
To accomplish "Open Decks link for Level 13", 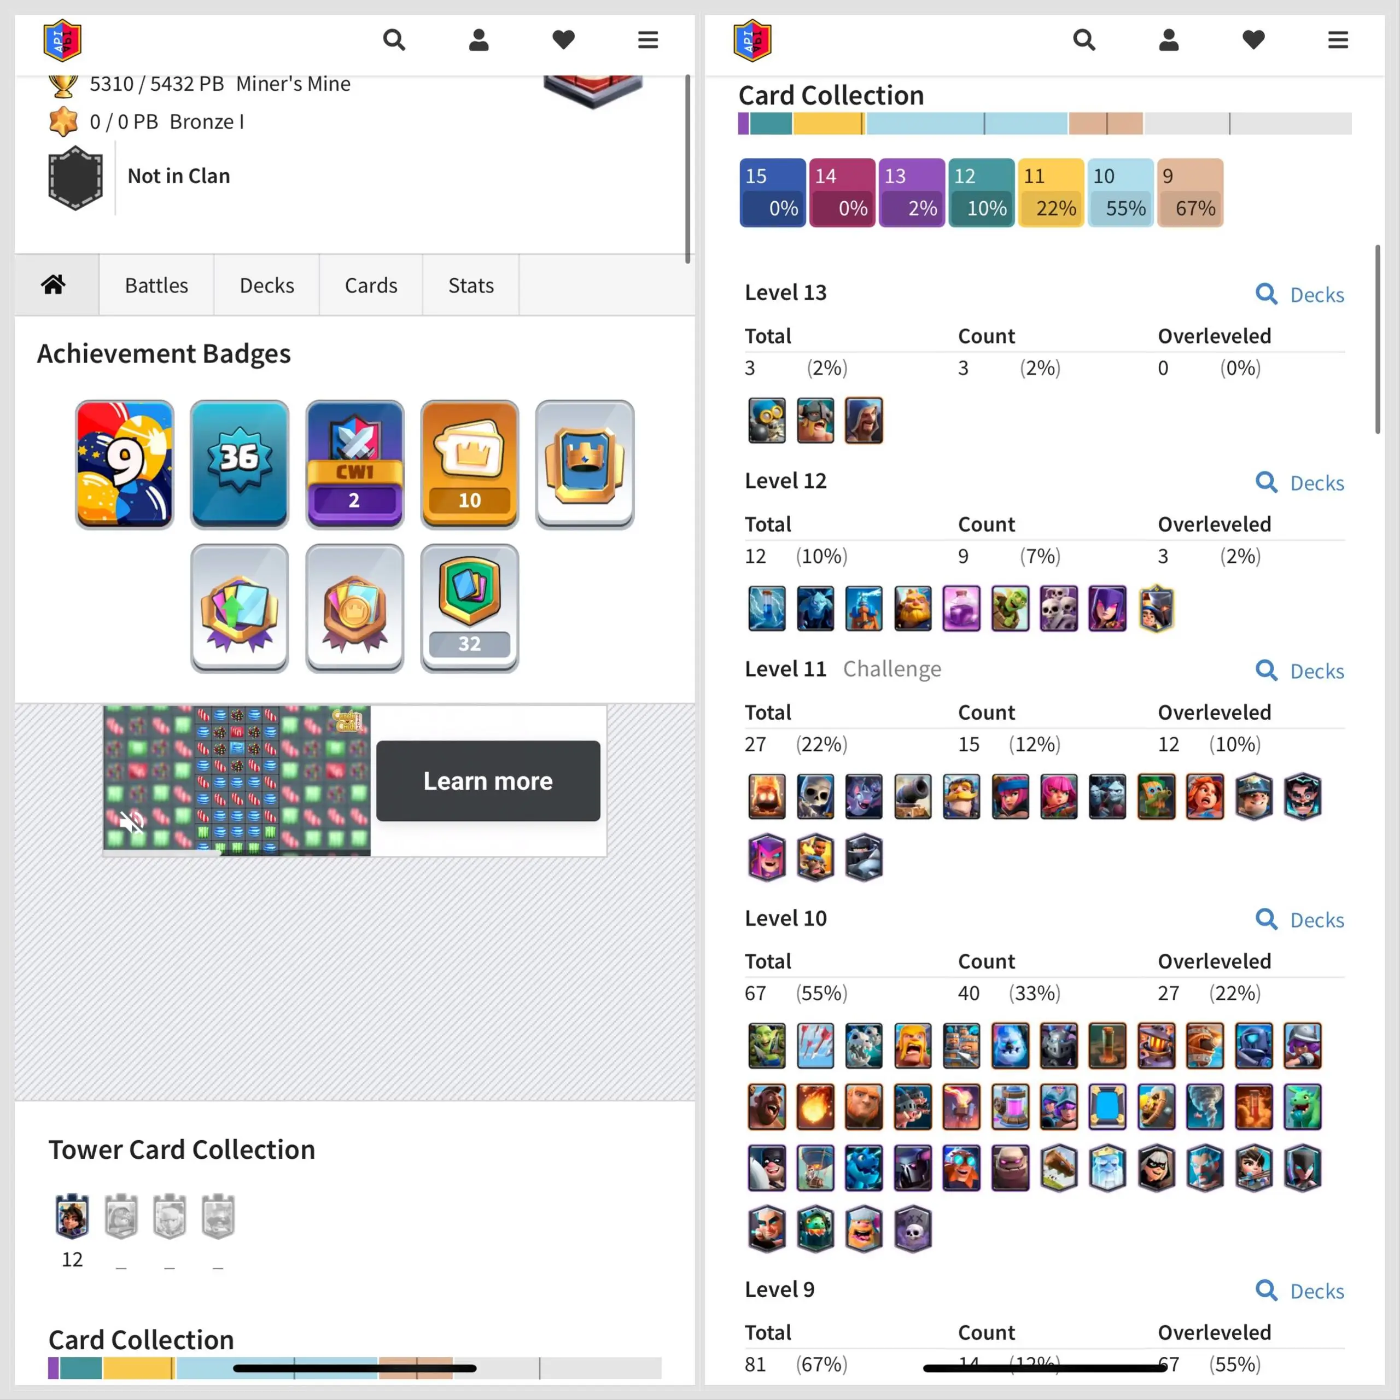I will [1300, 294].
